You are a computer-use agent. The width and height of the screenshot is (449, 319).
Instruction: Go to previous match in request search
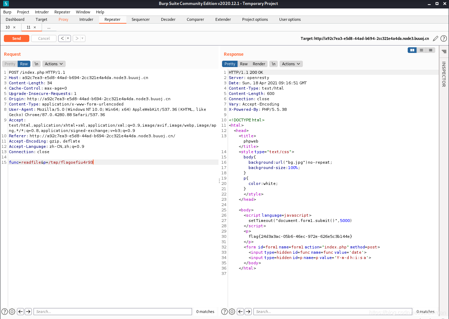click(x=20, y=312)
